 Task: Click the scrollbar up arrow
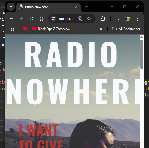coord(142,37)
